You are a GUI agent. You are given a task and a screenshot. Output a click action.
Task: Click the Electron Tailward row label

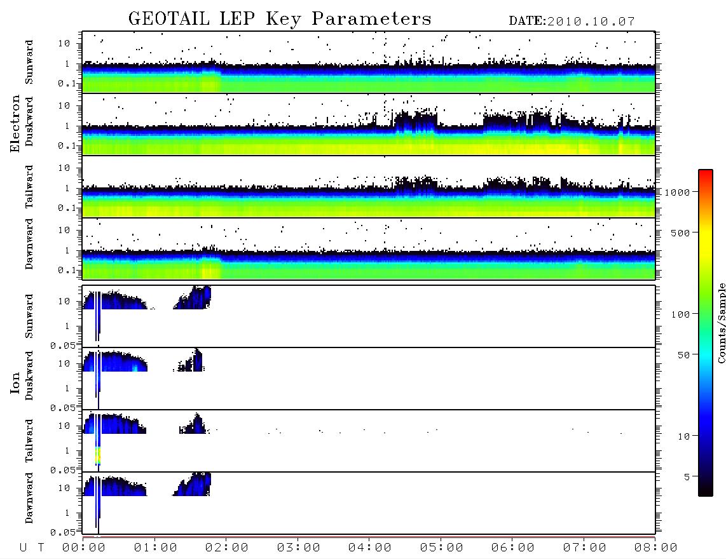point(29,187)
